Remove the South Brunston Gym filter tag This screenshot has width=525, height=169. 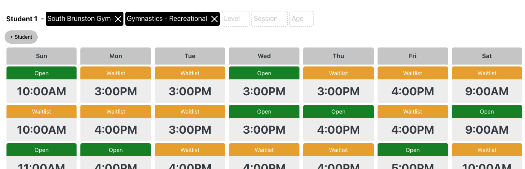point(118,19)
